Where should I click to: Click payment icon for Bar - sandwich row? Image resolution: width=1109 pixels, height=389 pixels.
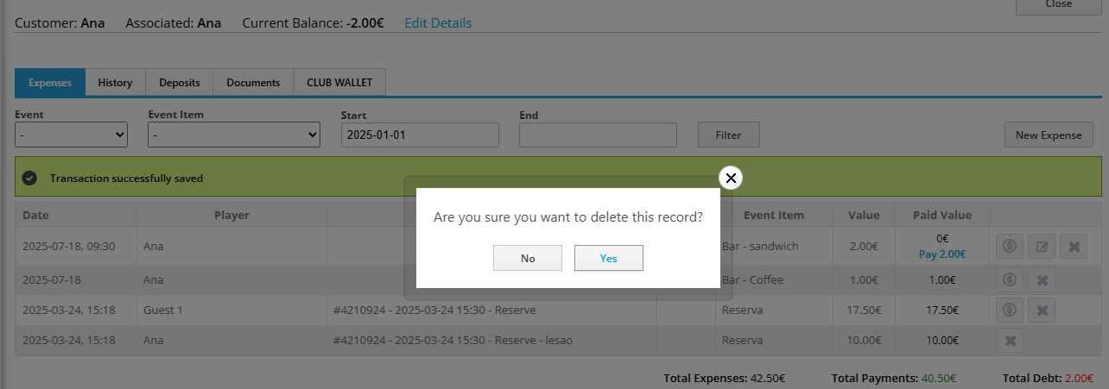tap(1009, 247)
